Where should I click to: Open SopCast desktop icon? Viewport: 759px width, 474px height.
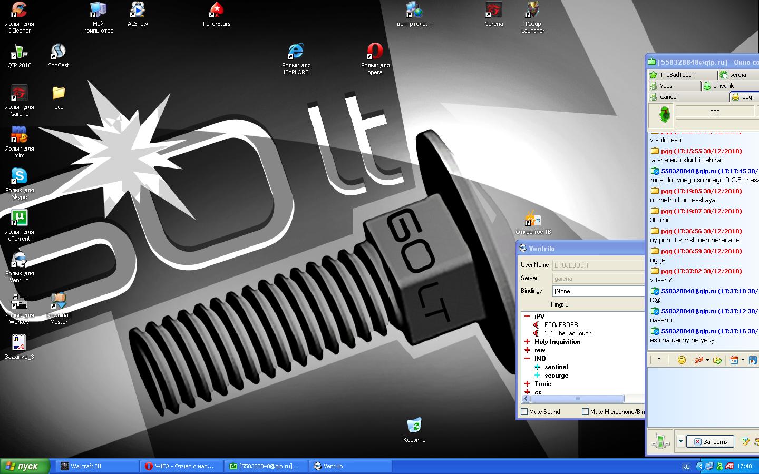click(x=59, y=56)
